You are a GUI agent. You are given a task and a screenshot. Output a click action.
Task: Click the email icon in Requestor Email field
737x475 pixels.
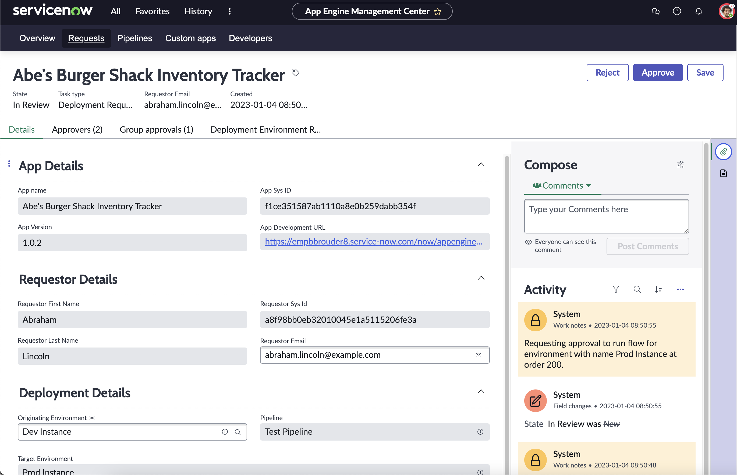[478, 355]
